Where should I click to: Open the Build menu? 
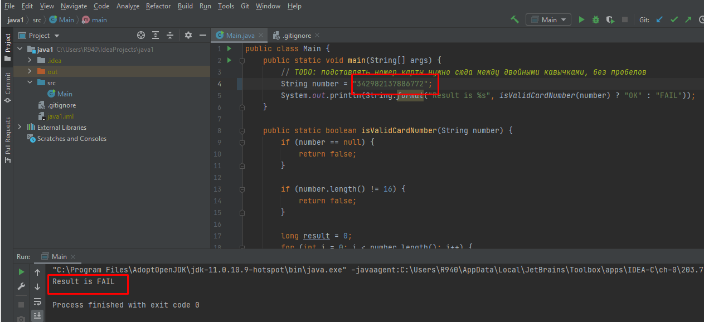[185, 6]
